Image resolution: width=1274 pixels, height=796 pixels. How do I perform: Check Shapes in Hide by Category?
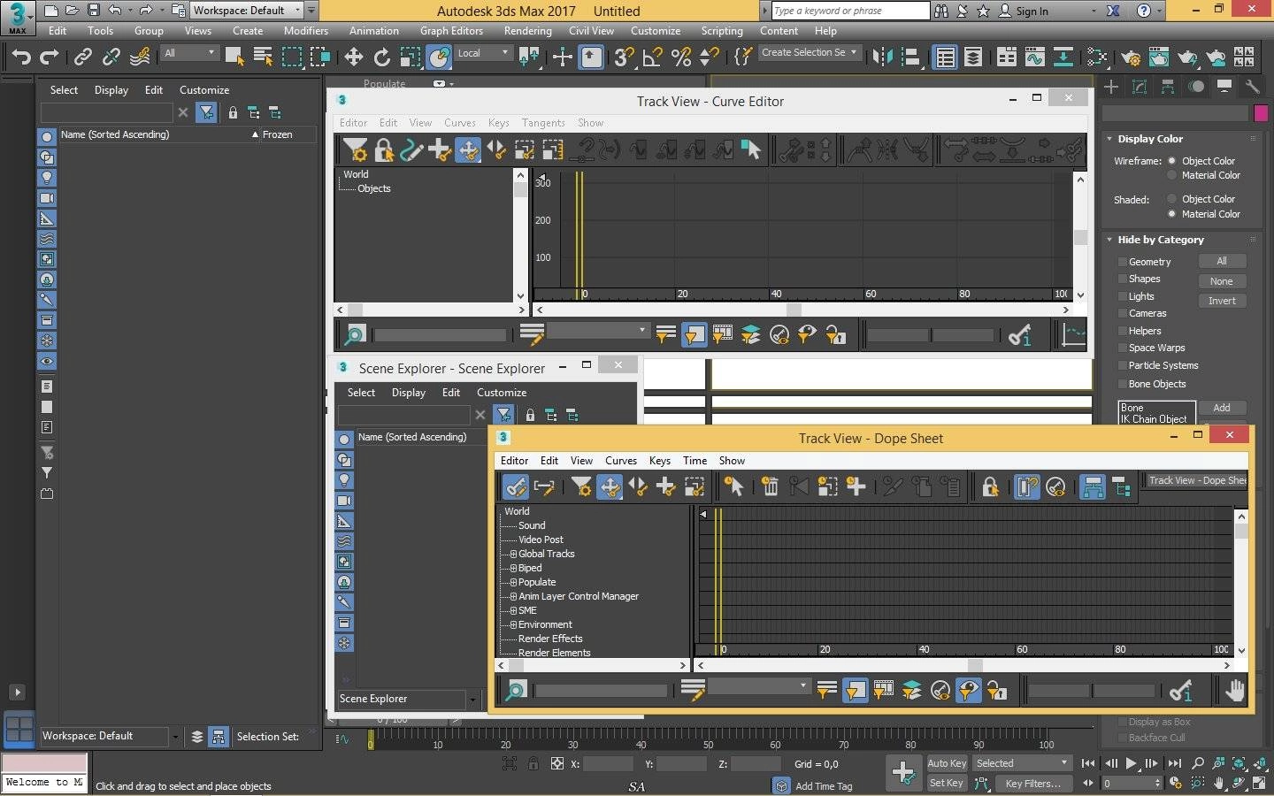click(x=1122, y=279)
